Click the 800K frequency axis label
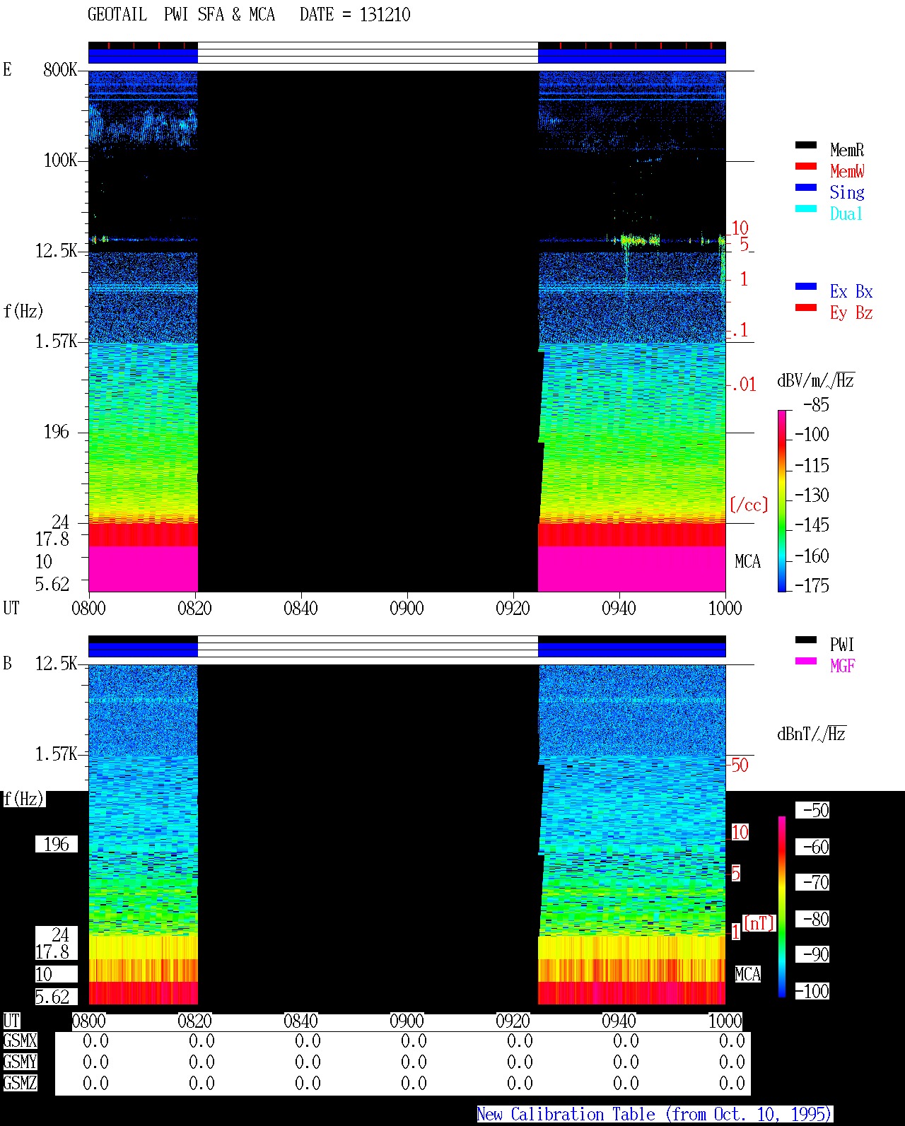The width and height of the screenshot is (905, 1126). [60, 69]
